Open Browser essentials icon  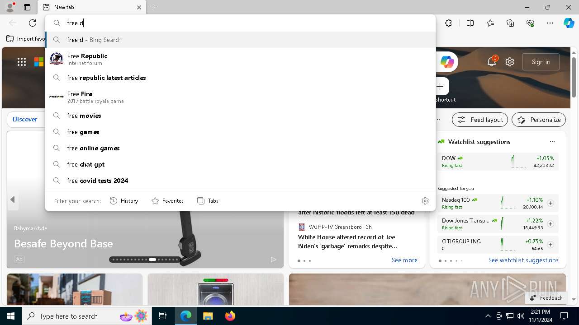pyautogui.click(x=530, y=23)
